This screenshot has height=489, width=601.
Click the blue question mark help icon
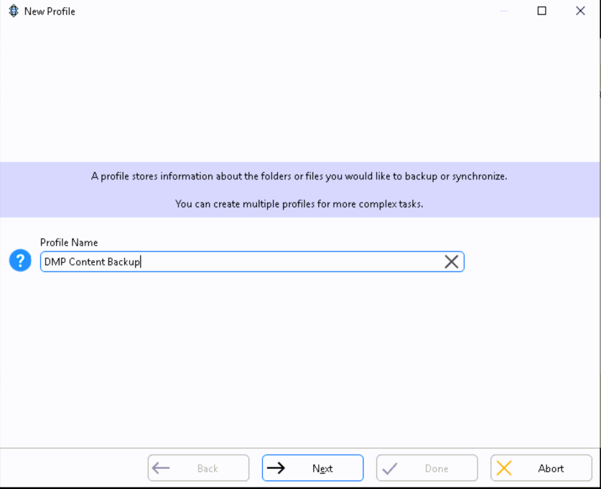pyautogui.click(x=20, y=261)
